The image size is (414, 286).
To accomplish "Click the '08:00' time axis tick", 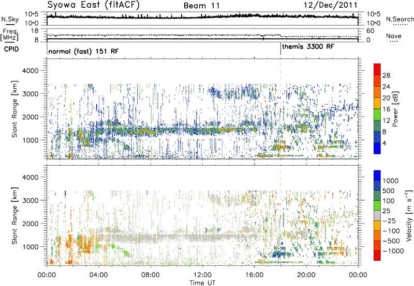I will pyautogui.click(x=151, y=275).
